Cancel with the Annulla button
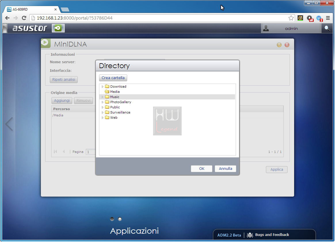The width and height of the screenshot is (335, 242). 225,169
